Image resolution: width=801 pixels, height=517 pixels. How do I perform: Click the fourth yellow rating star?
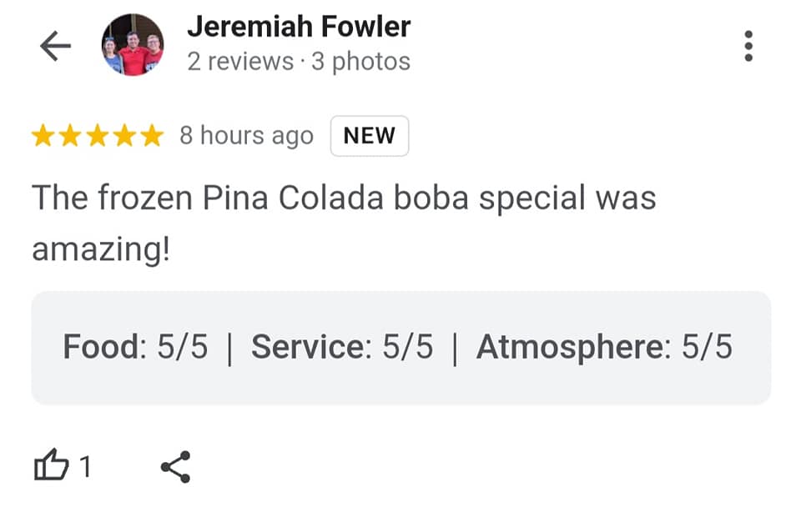click(x=124, y=136)
